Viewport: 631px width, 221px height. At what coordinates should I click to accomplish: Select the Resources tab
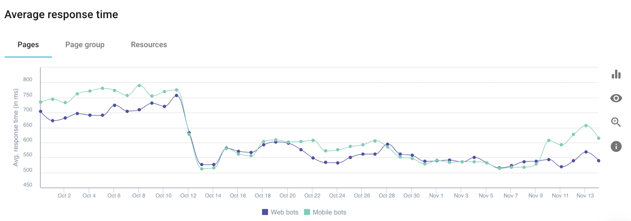click(149, 45)
